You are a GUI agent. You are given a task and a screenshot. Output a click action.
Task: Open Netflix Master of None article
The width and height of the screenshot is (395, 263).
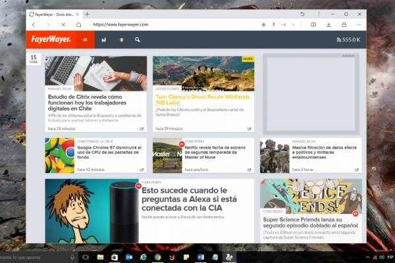pyautogui.click(x=215, y=153)
